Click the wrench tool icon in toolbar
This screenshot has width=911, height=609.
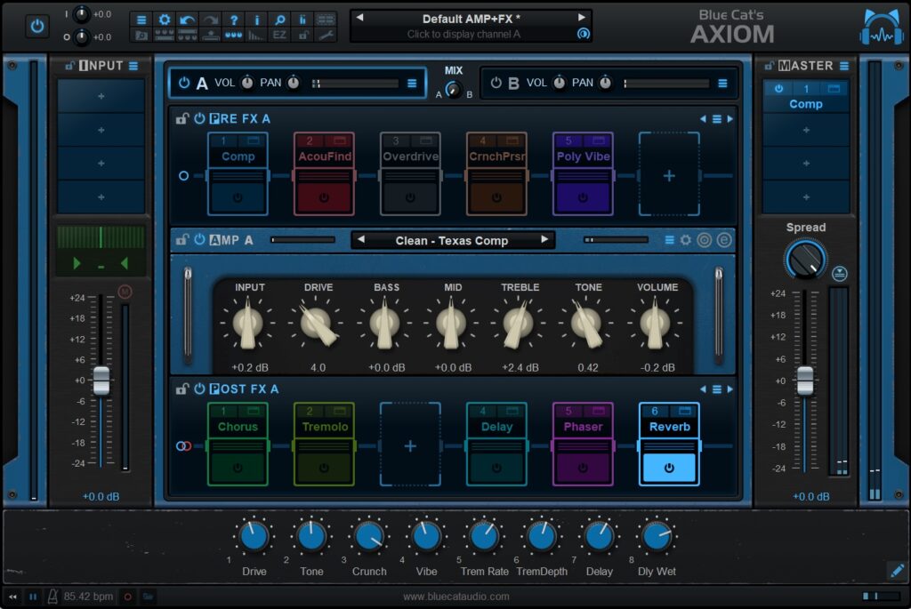click(326, 35)
